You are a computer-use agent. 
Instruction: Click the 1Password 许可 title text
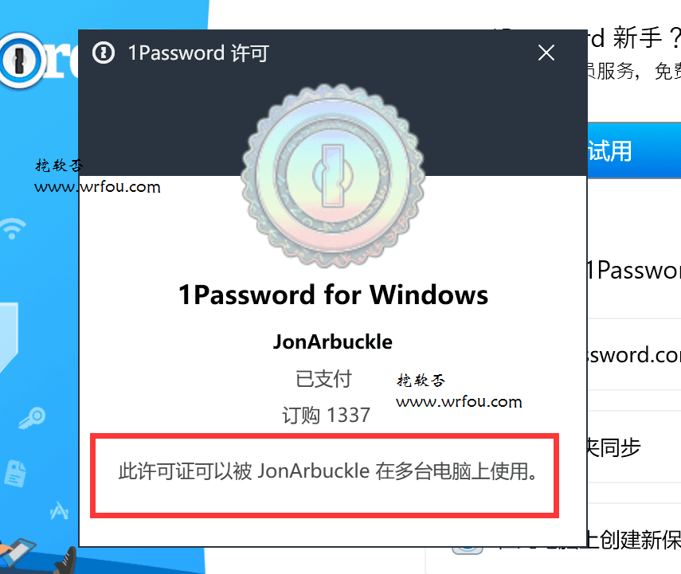click(x=198, y=53)
